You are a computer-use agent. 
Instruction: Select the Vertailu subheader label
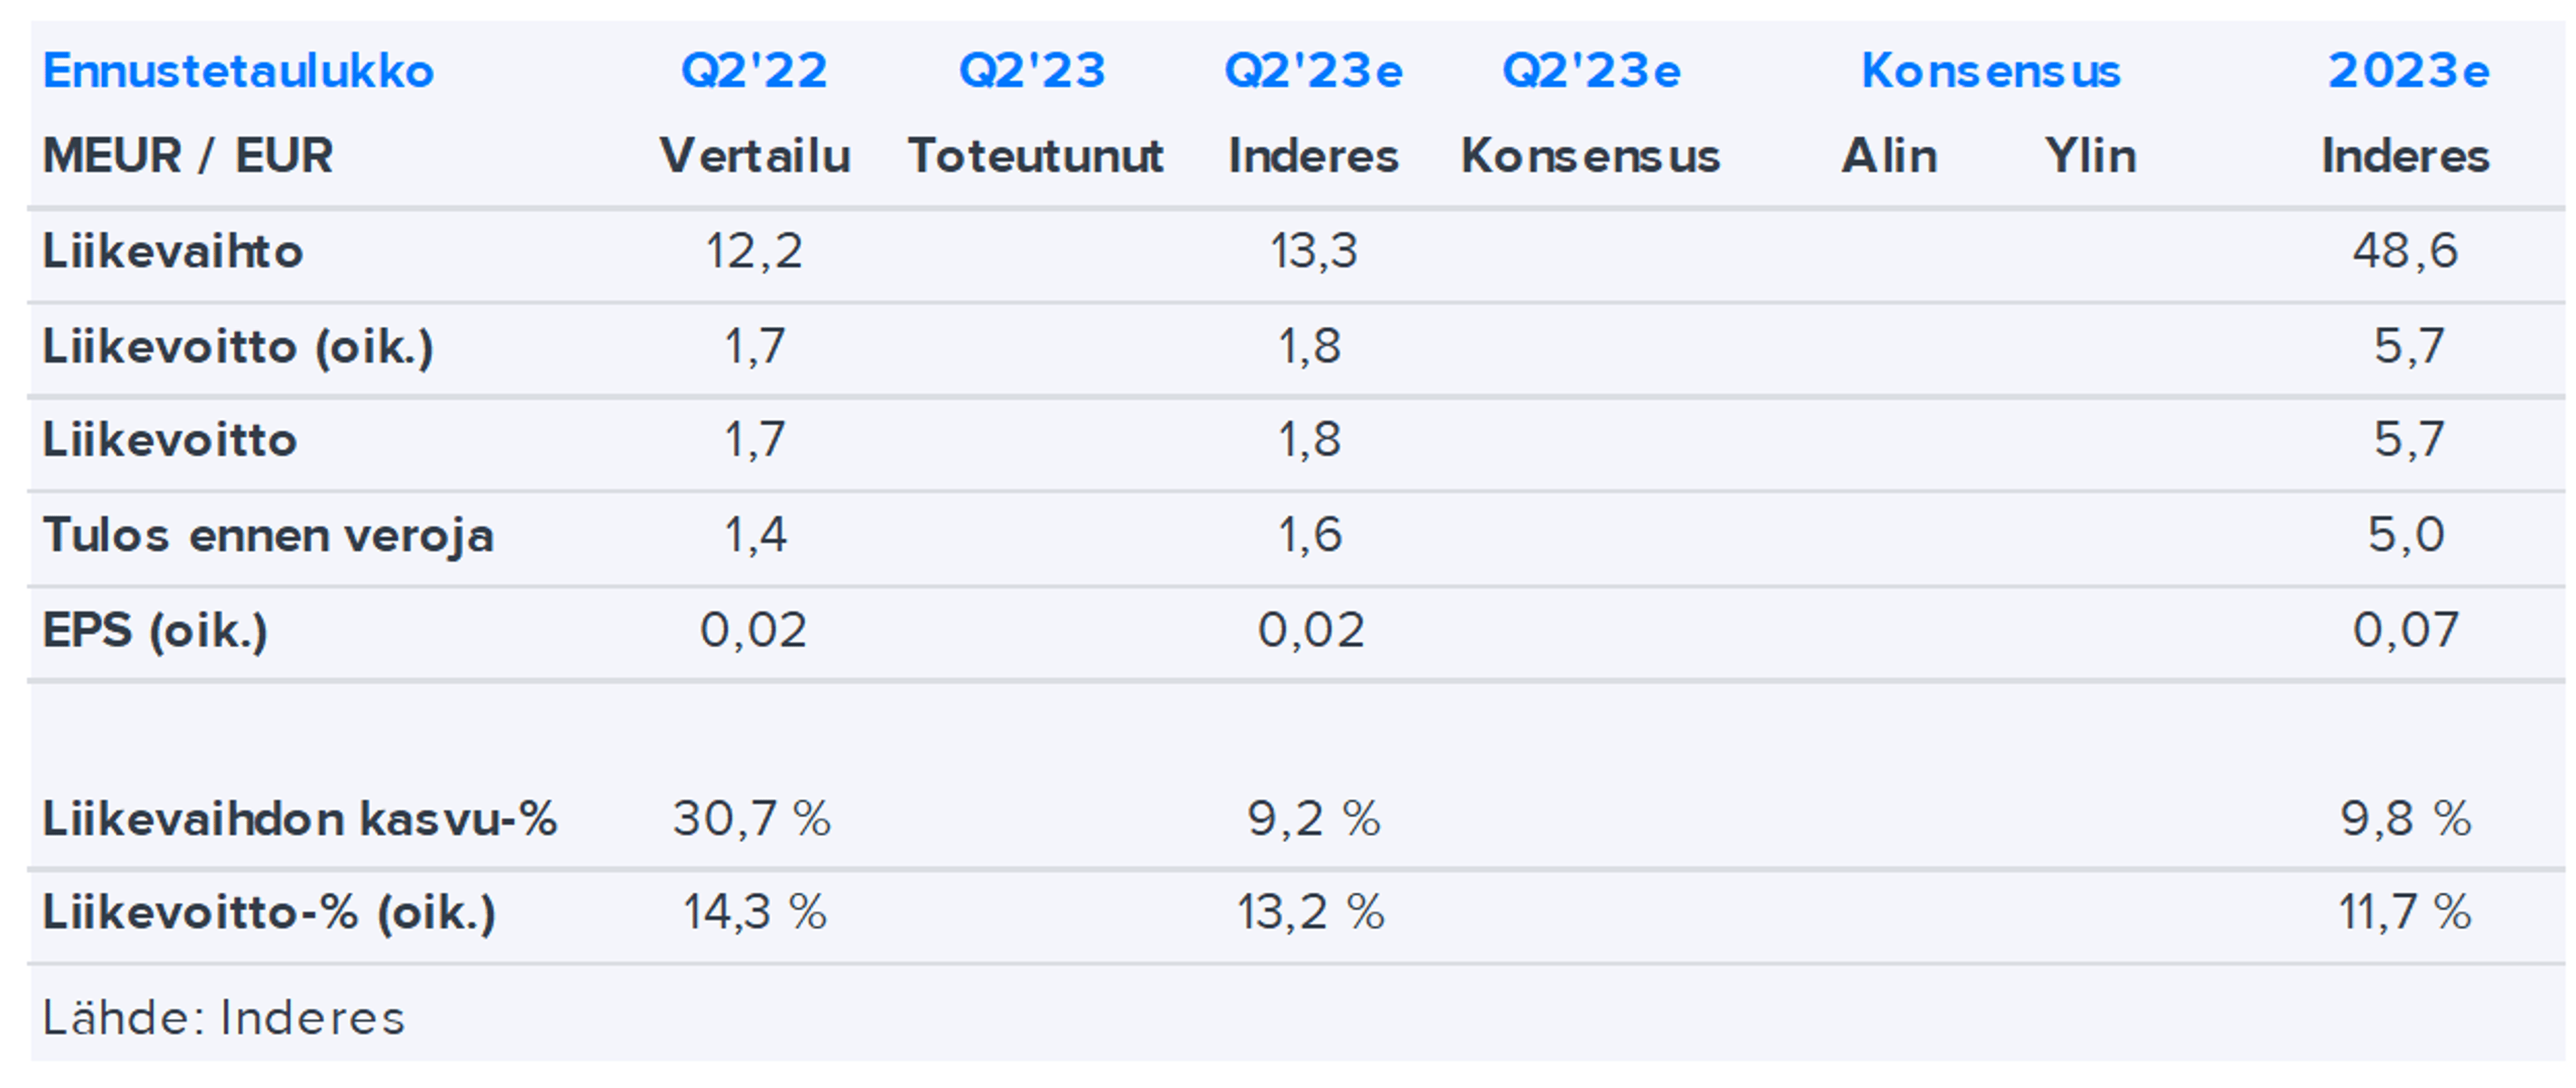[755, 156]
